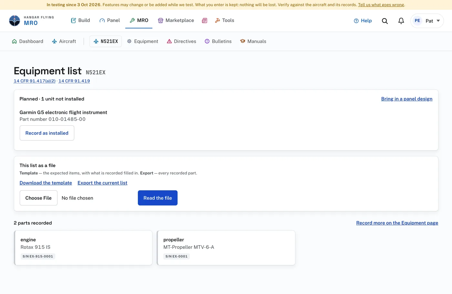Click the search magnifier icon

click(385, 21)
